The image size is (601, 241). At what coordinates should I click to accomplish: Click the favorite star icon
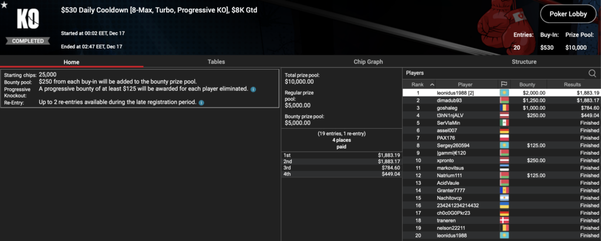[x=5, y=5]
